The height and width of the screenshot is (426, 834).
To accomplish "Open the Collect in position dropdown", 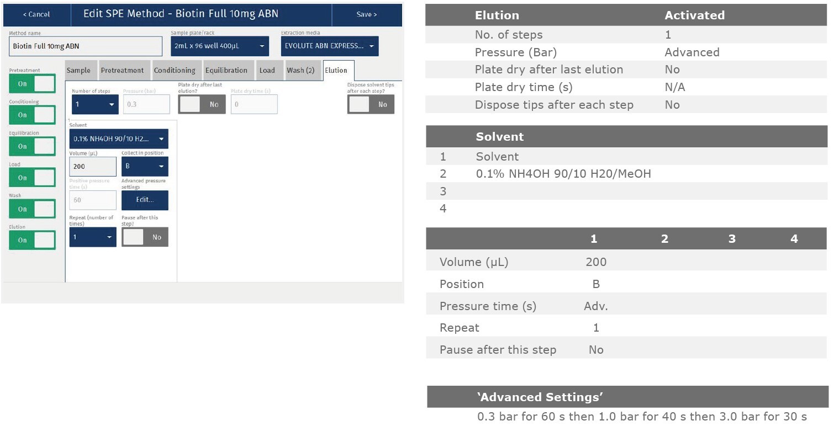I will 145,166.
